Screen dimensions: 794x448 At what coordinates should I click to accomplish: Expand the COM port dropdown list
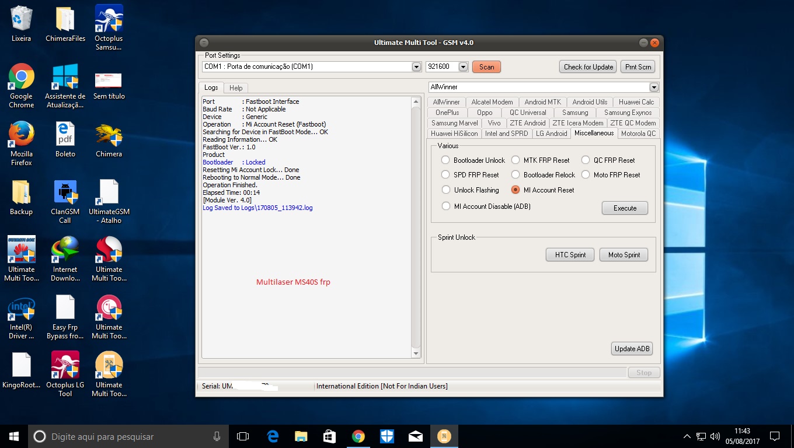(x=416, y=66)
